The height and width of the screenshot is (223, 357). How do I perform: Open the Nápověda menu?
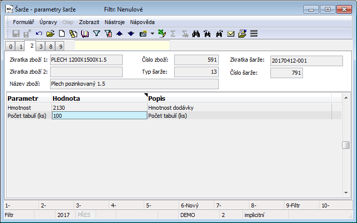[x=142, y=22]
